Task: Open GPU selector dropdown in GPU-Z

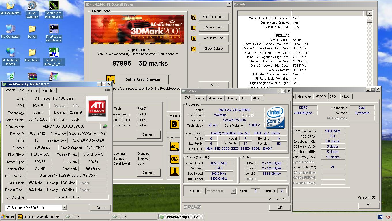Action: coord(65,208)
